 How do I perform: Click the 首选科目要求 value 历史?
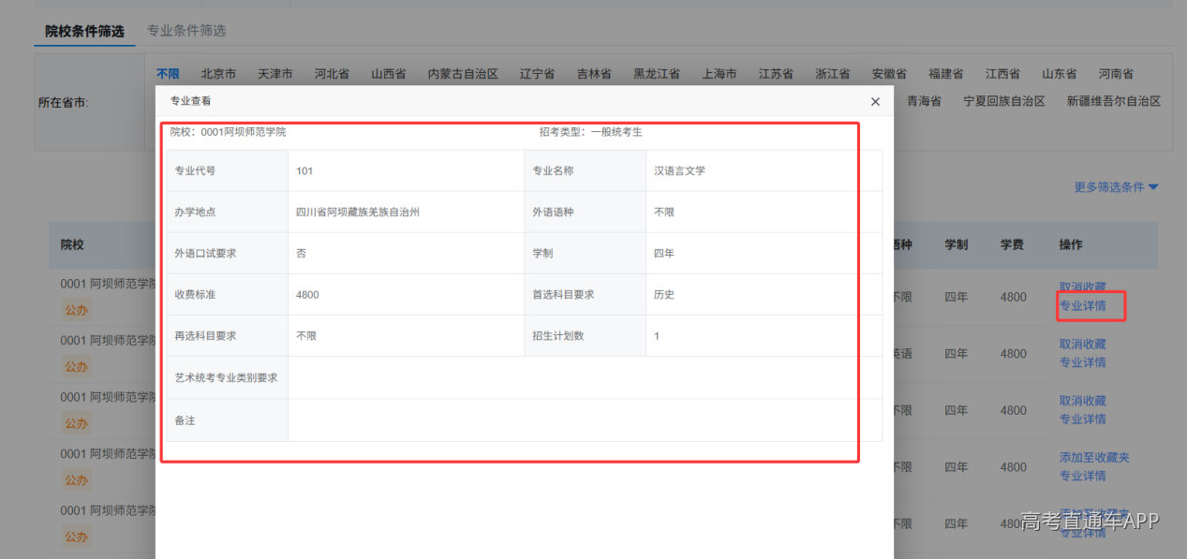click(663, 294)
